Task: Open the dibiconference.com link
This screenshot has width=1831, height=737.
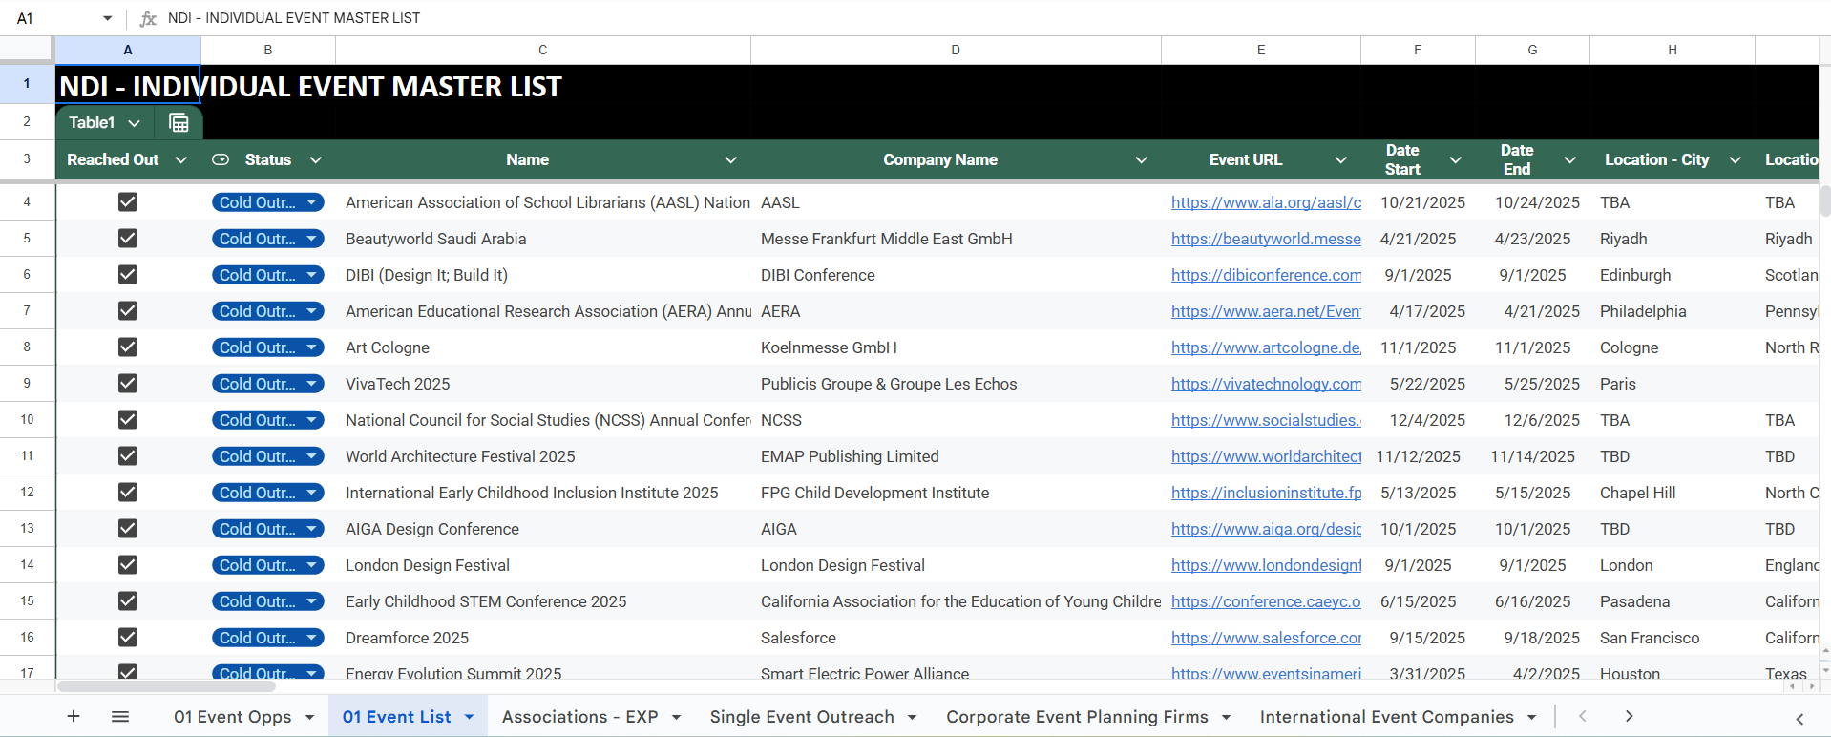Action: coord(1266,275)
